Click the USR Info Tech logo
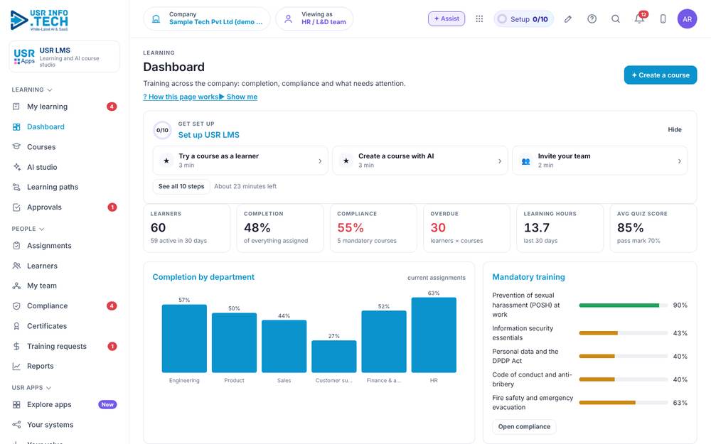 click(39, 21)
